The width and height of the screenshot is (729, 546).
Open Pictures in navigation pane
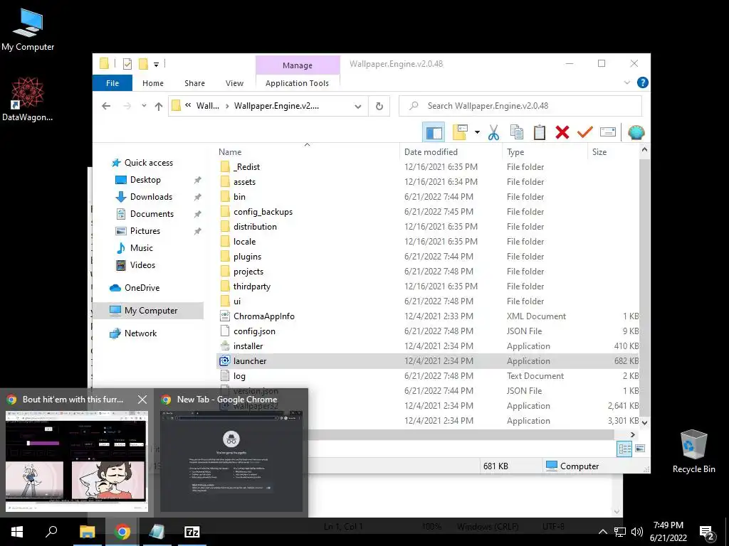[x=145, y=231]
